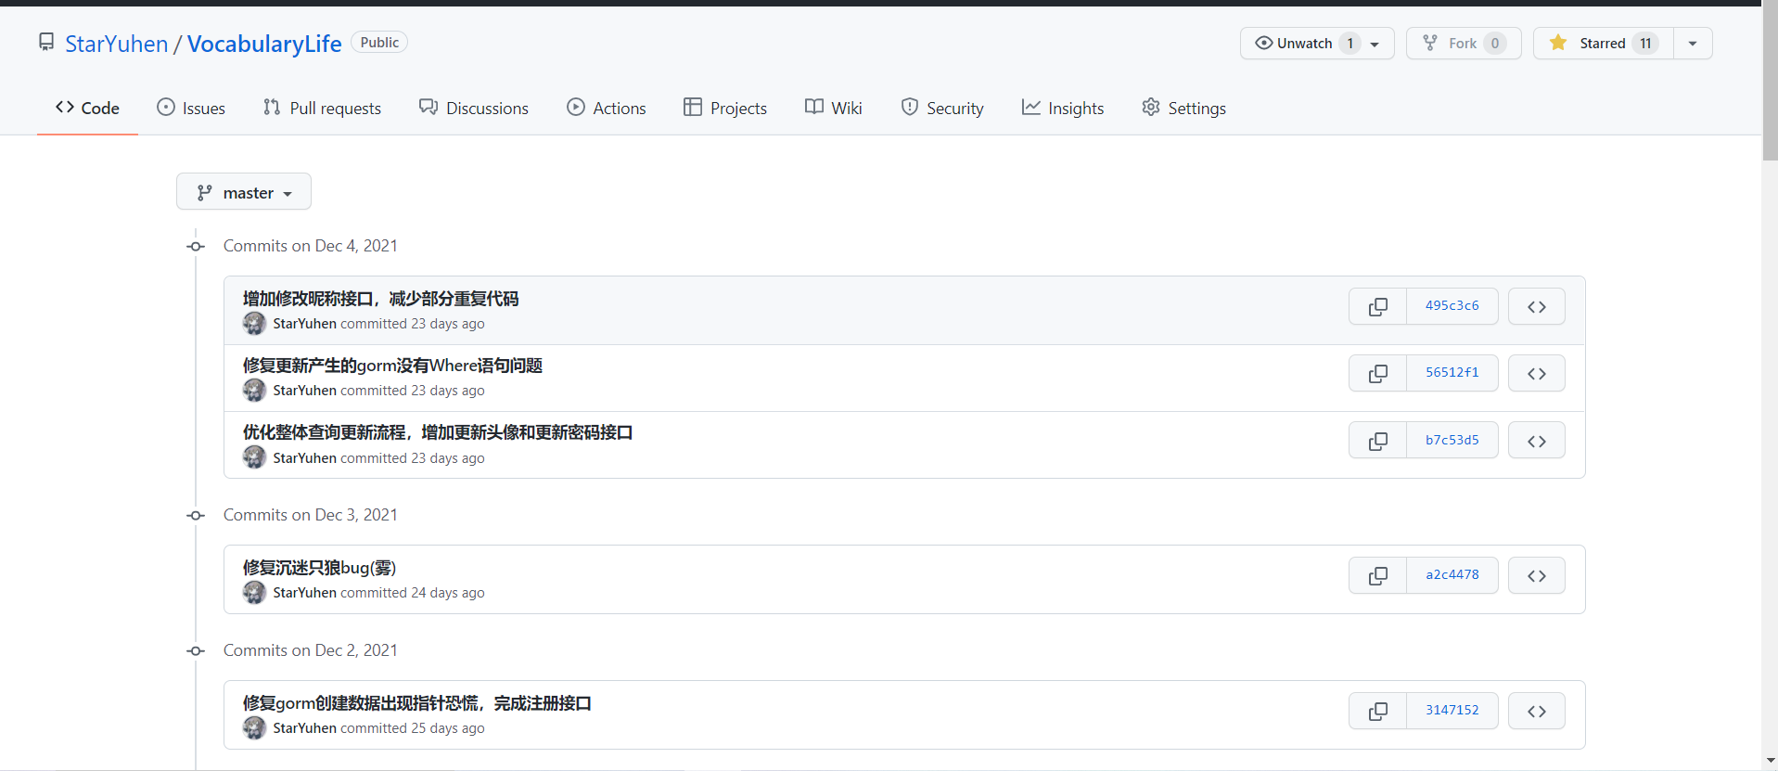This screenshot has height=771, width=1778.
Task: Open the Unwatch notifications dropdown
Action: tap(1317, 44)
